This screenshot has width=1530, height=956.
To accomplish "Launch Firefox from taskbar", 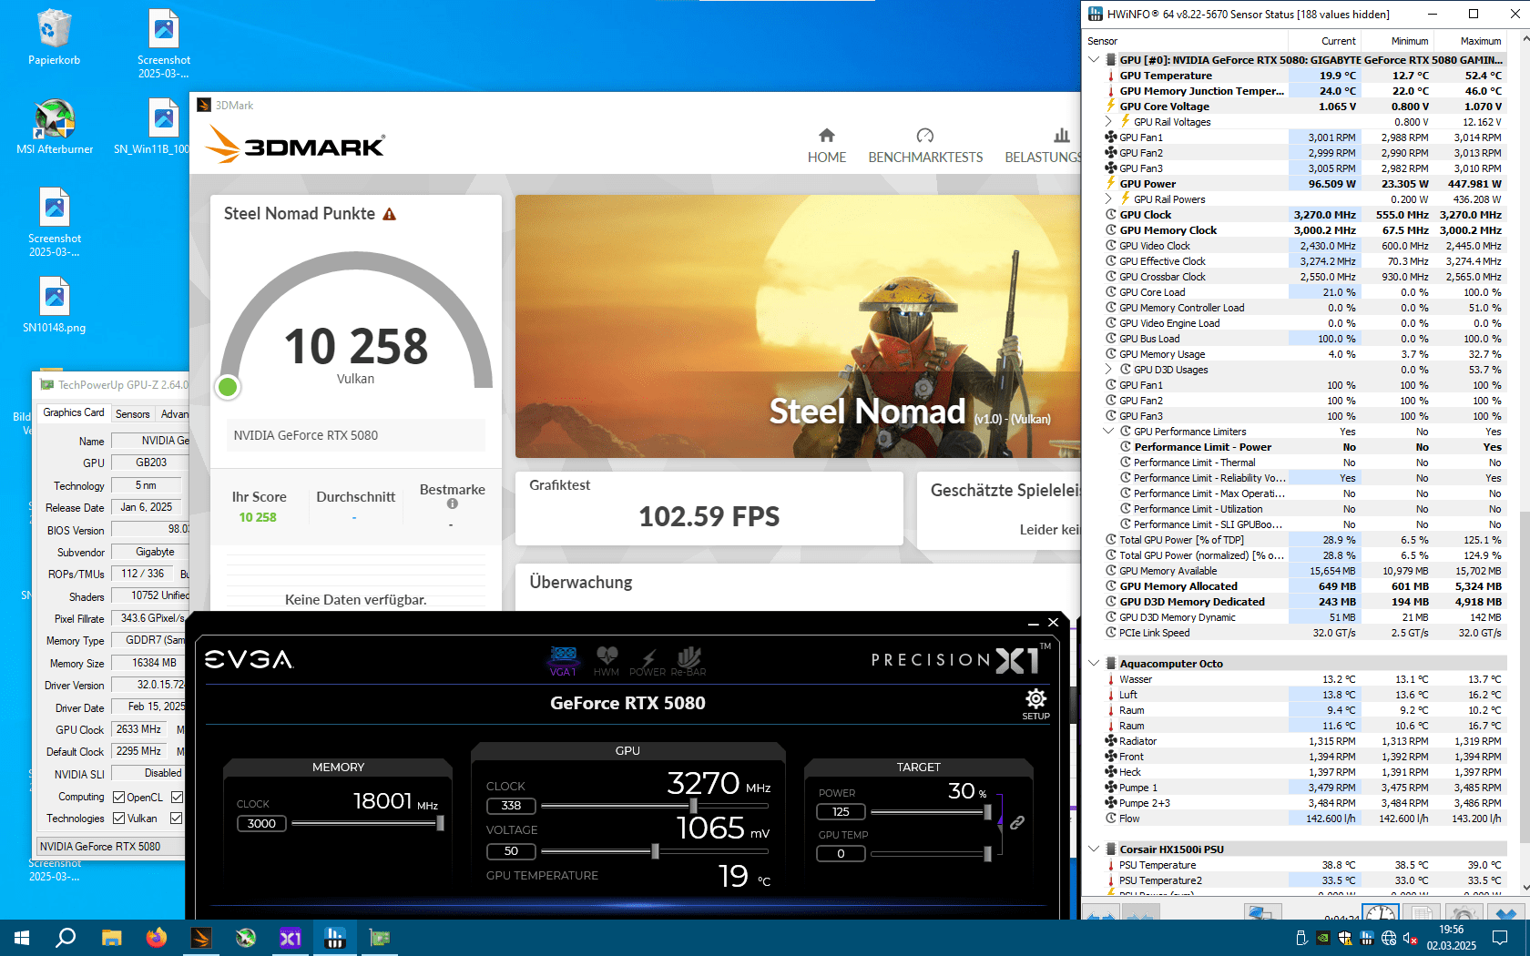I will coord(157,938).
